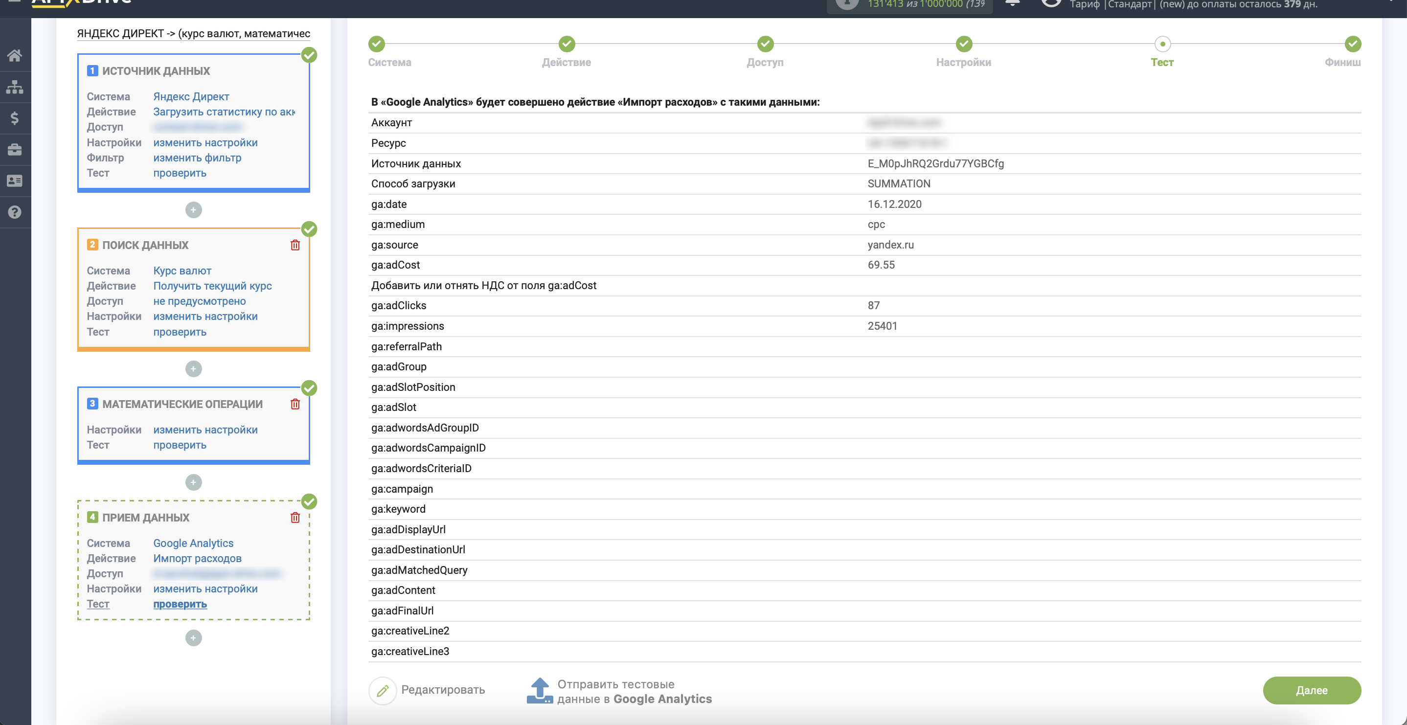The height and width of the screenshot is (725, 1407).
Task: Select the SUMMATION upload method value
Action: (x=899, y=183)
